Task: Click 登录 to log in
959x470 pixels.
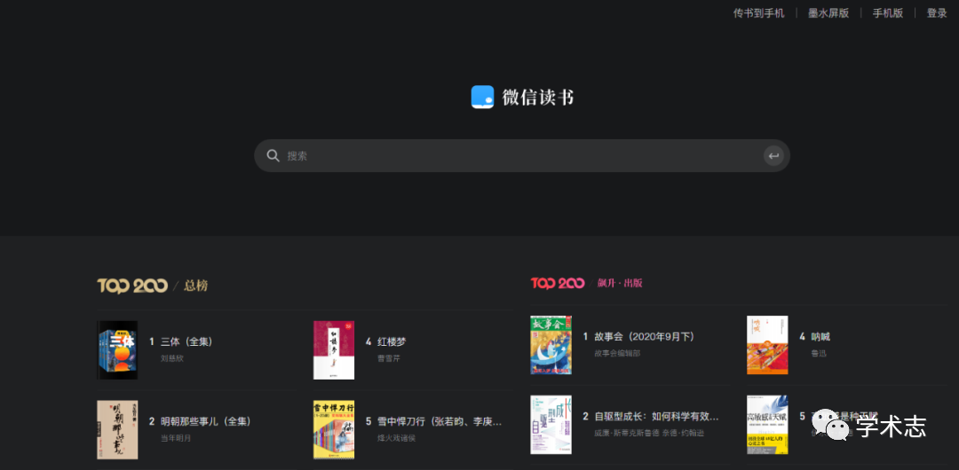Action: point(937,13)
